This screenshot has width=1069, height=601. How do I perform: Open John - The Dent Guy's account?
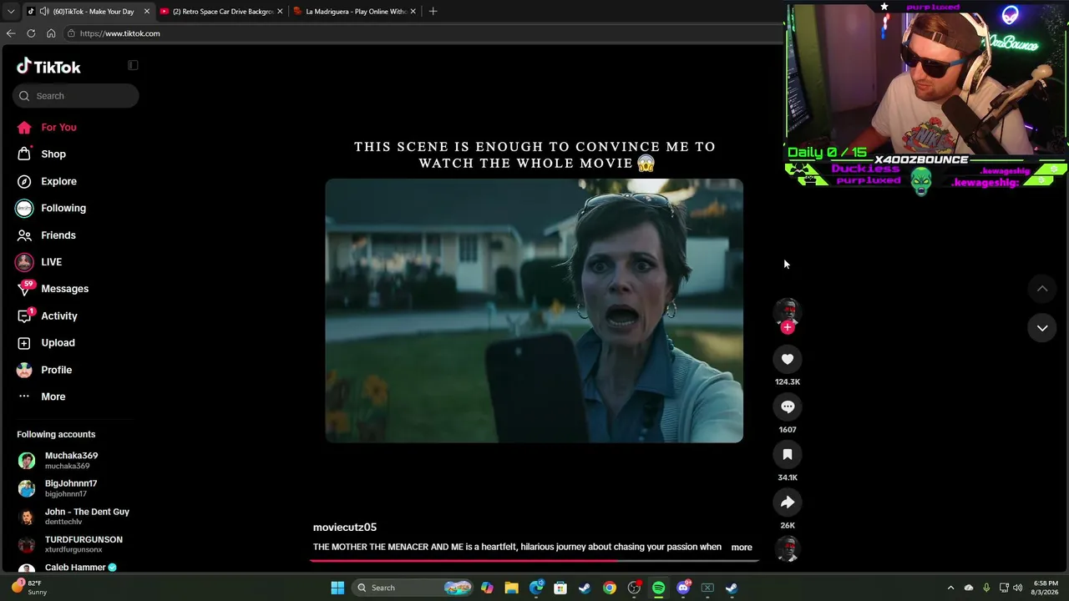click(75, 516)
